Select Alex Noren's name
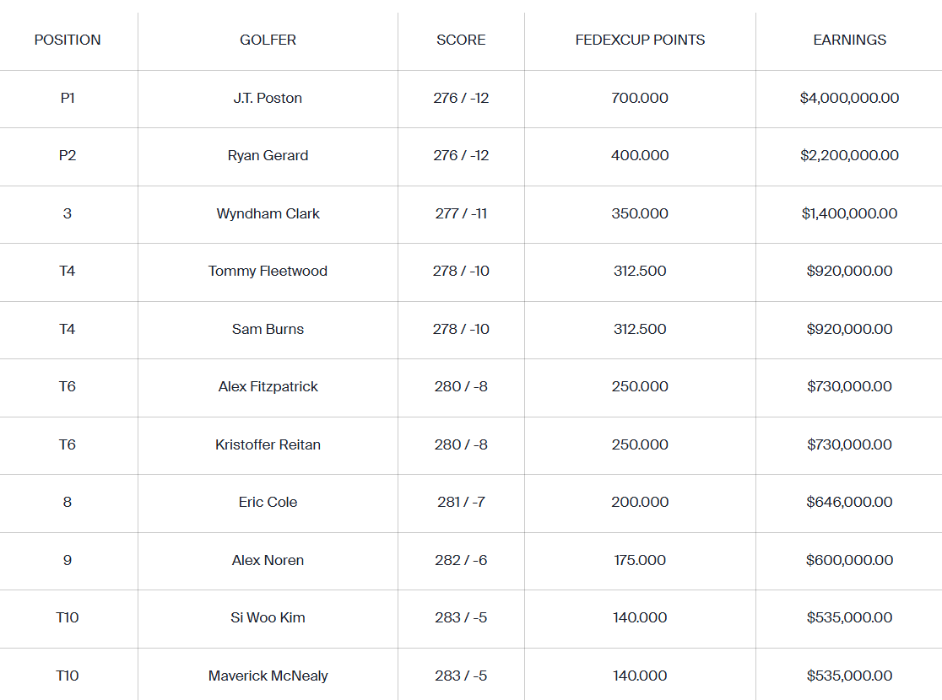The image size is (942, 700). [x=268, y=560]
